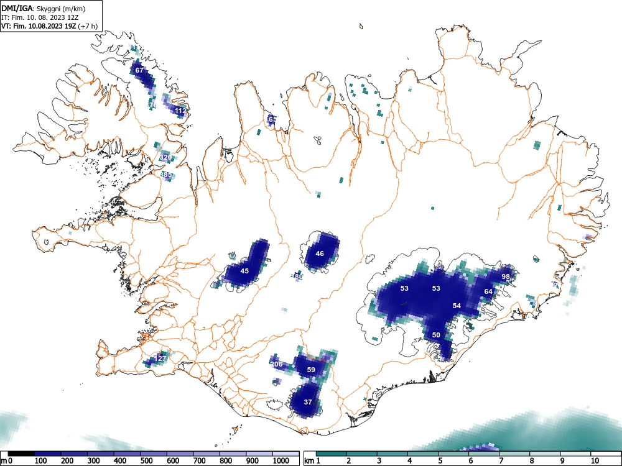
Task: Click the visibility value 64 on the map
Action: (488, 291)
